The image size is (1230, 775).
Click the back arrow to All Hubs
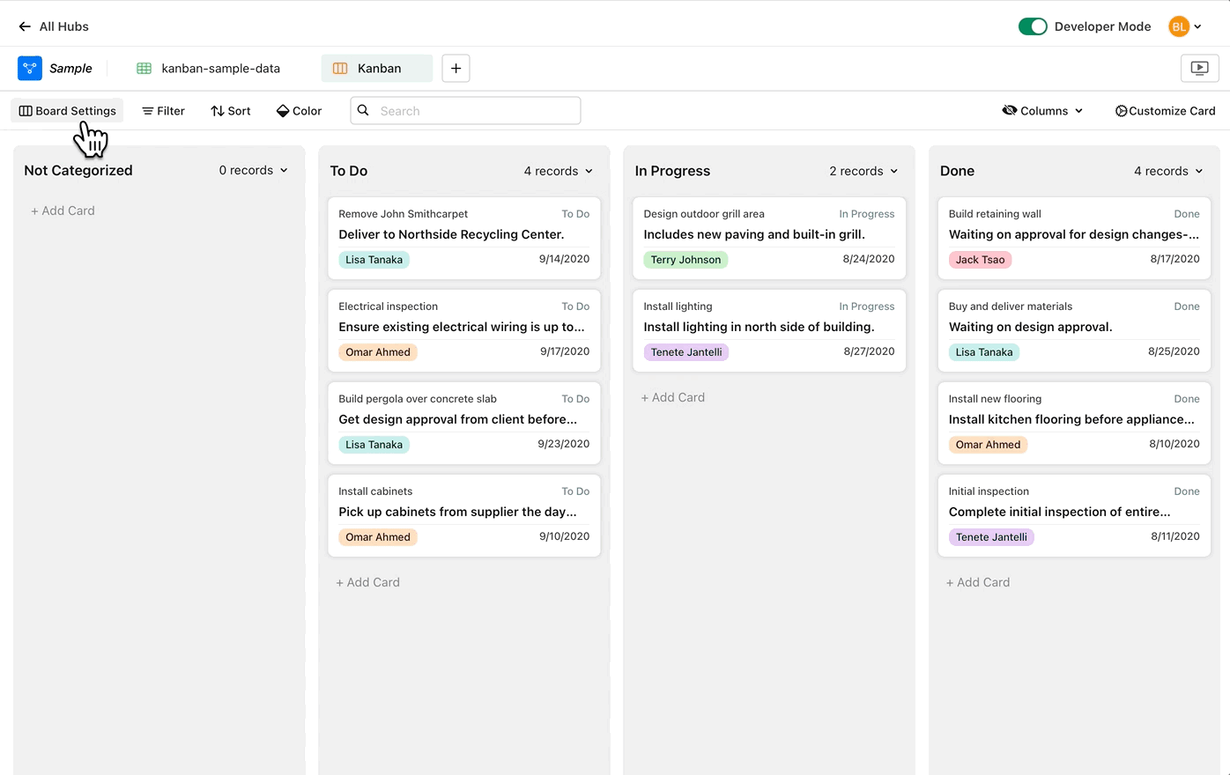click(x=25, y=26)
